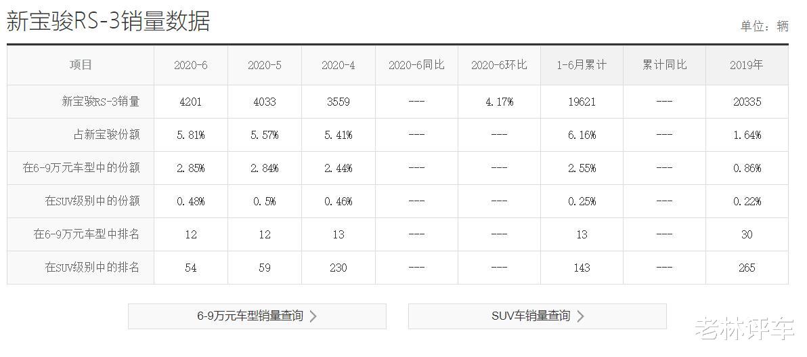The width and height of the screenshot is (807, 357).
Task: Open the SUV车销量查询 button
Action: point(538,316)
